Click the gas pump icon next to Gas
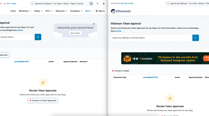The height and width of the screenshot is (116, 209). pos(5,4)
